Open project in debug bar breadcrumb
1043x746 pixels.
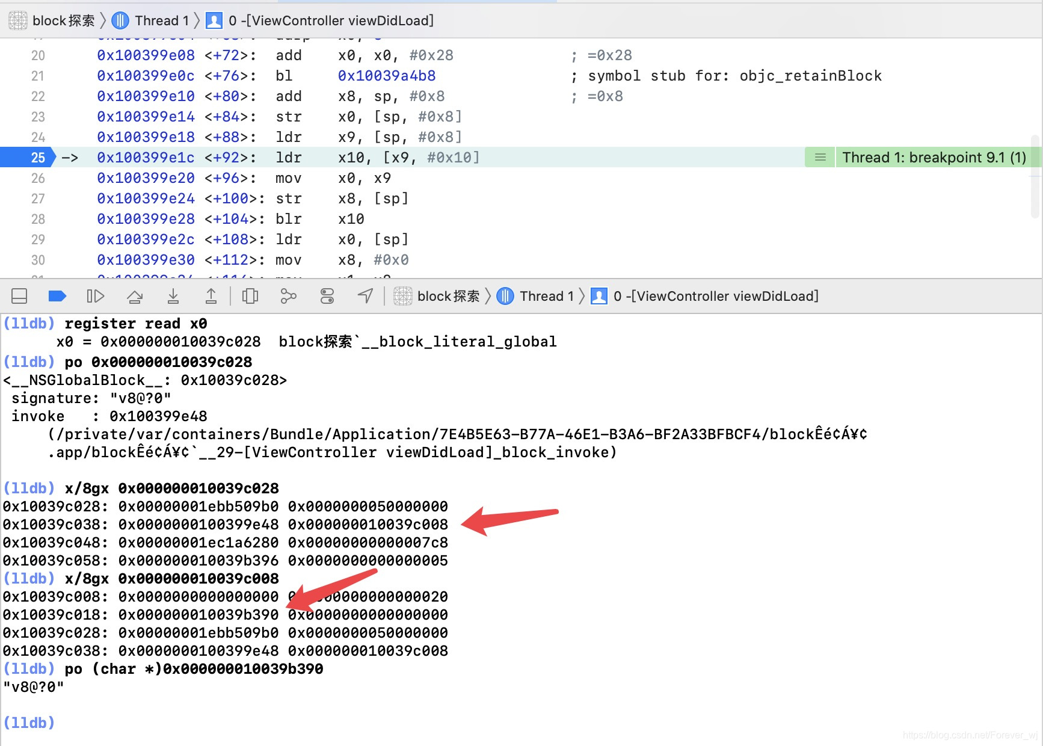click(x=437, y=296)
